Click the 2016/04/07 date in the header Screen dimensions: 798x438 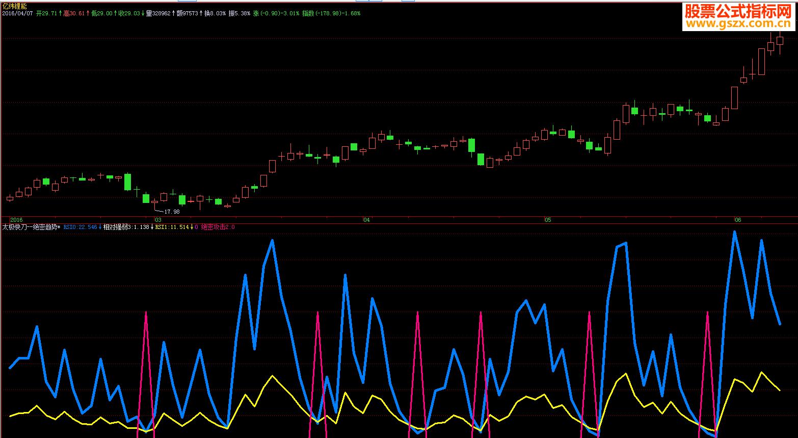18,14
